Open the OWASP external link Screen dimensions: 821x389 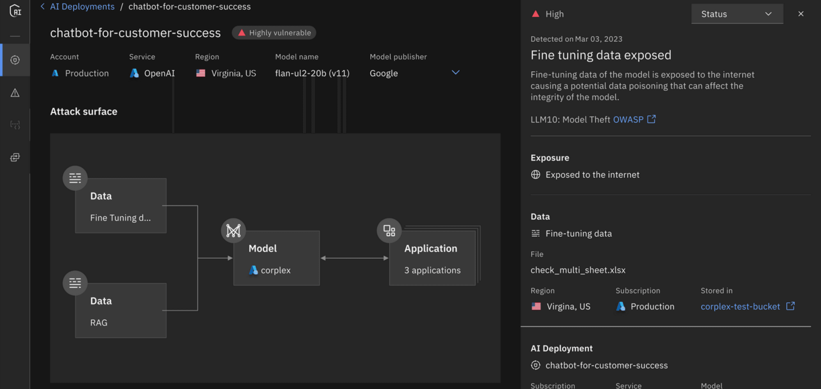(634, 120)
